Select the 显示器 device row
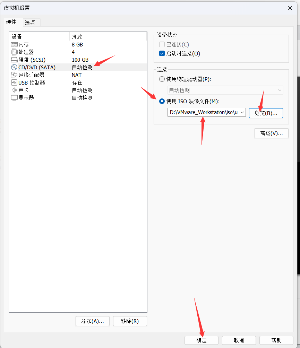This screenshot has height=348, width=300. point(78,98)
